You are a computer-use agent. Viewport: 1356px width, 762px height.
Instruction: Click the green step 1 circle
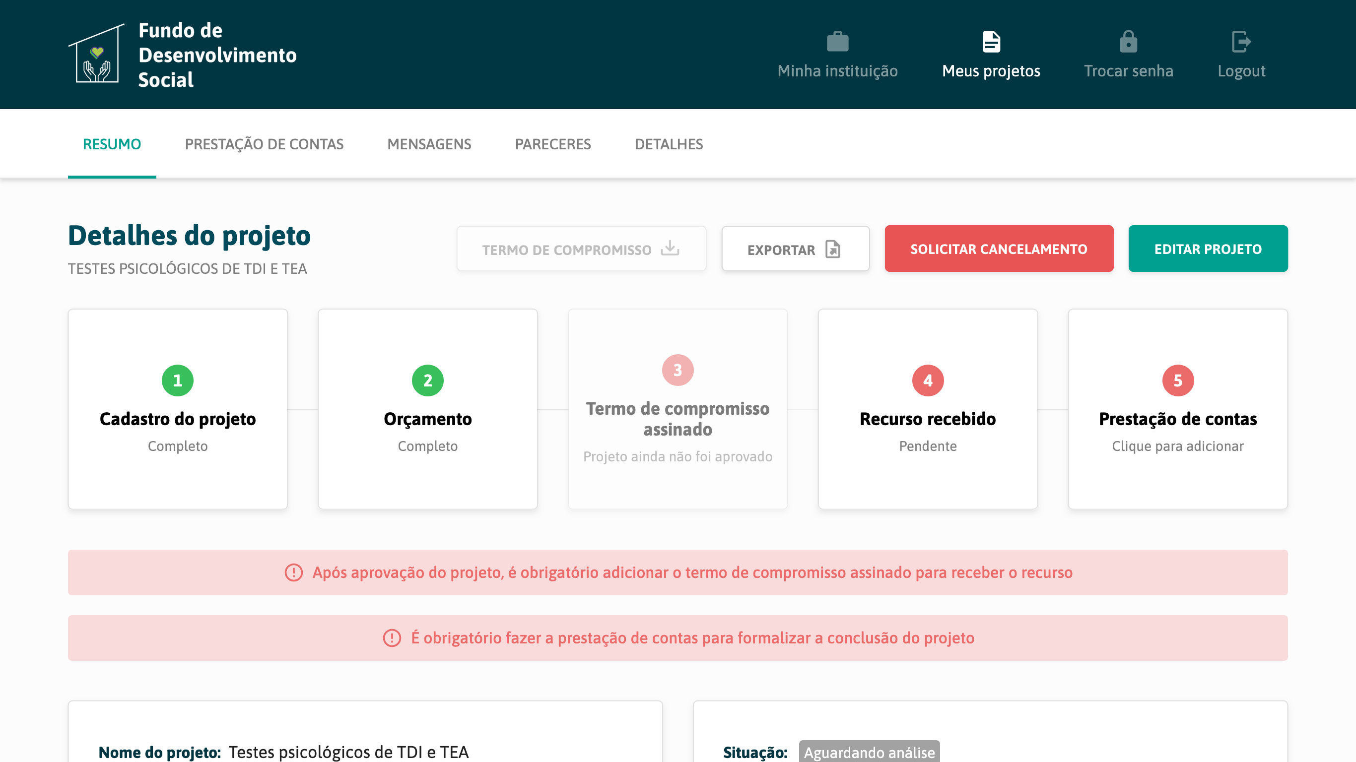click(177, 381)
